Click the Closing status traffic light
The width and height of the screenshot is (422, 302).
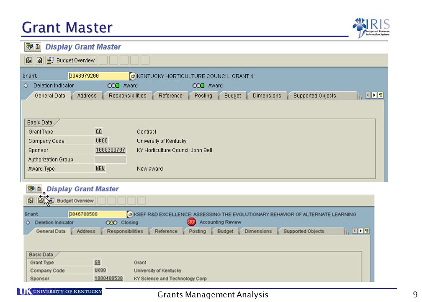(x=111, y=222)
